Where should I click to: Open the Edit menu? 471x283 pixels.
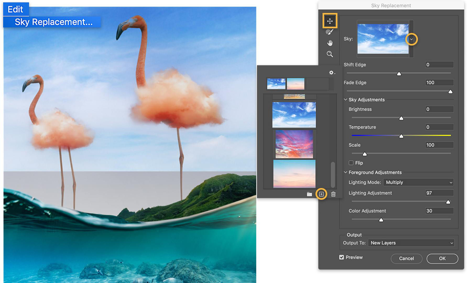click(x=16, y=9)
